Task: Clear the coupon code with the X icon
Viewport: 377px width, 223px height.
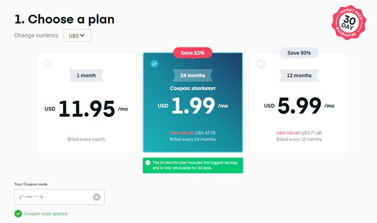Action: (x=96, y=197)
